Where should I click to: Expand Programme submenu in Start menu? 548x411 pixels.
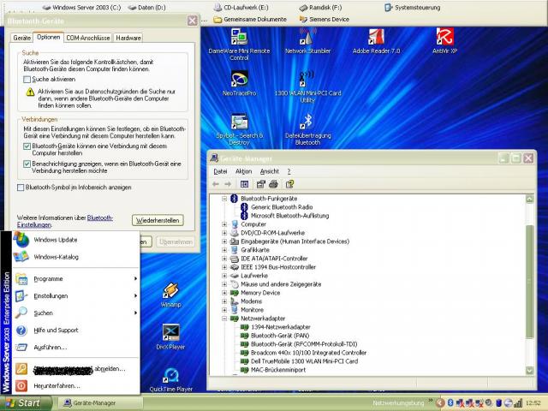[76, 278]
